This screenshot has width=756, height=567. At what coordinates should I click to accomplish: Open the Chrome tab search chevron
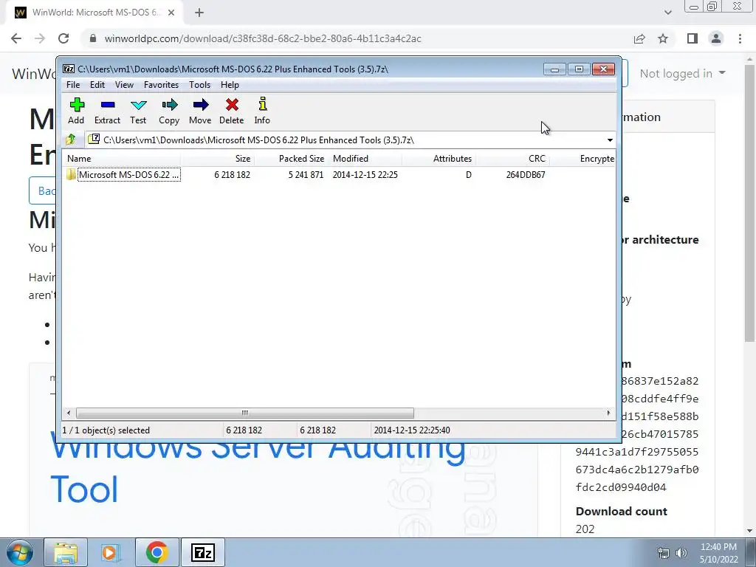(x=667, y=13)
